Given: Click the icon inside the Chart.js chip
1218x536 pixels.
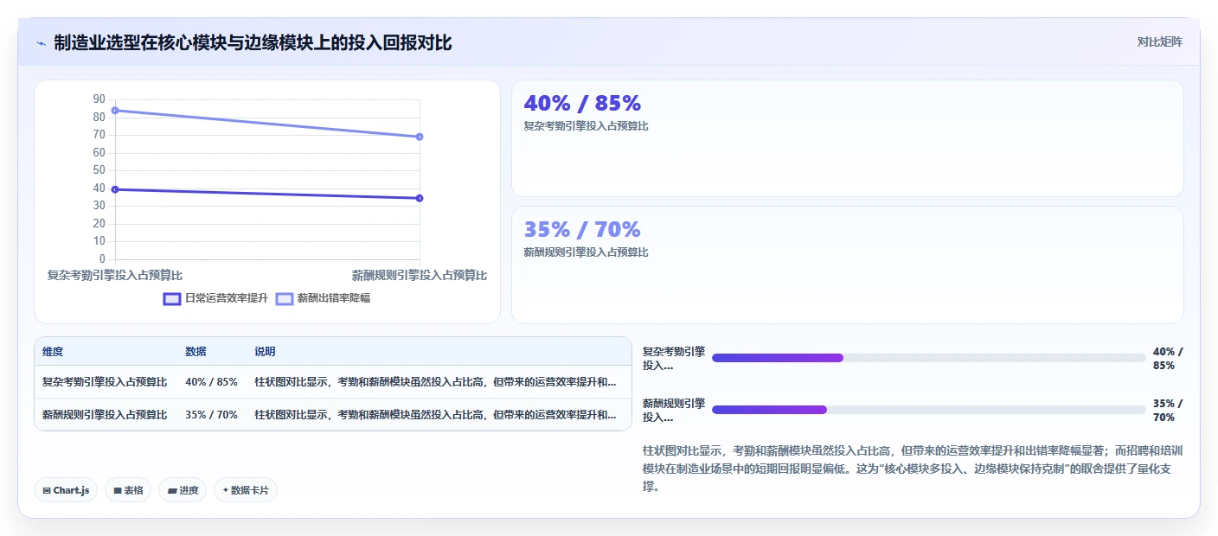Looking at the screenshot, I should (47, 490).
